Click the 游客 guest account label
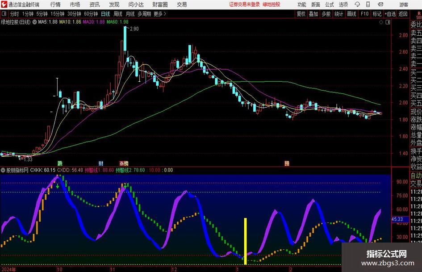 pos(404,4)
